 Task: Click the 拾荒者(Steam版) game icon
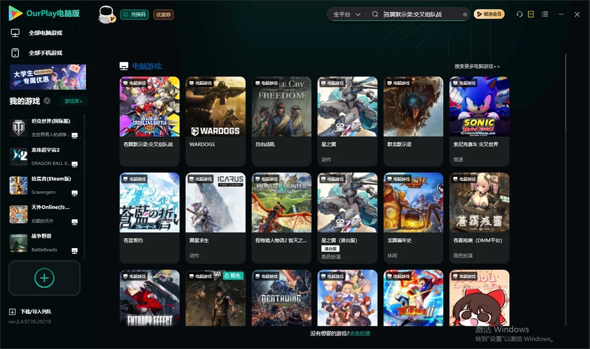click(18, 185)
